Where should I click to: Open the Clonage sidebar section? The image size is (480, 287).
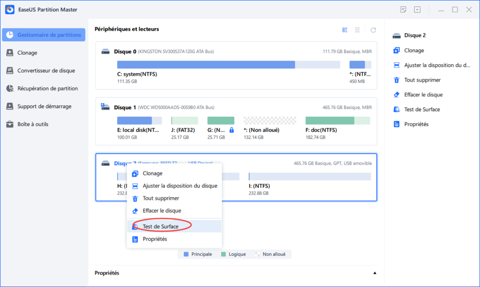pos(27,53)
